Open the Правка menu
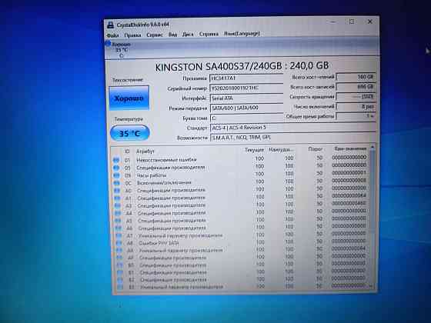Viewport: 431px width, 323px height. click(x=132, y=35)
